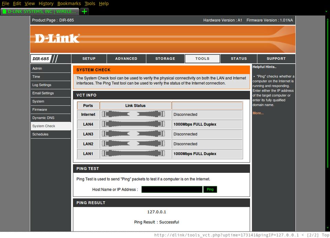This screenshot has width=330, height=238.
Task: Open Schedules in the sidebar
Action: pyautogui.click(x=51, y=134)
